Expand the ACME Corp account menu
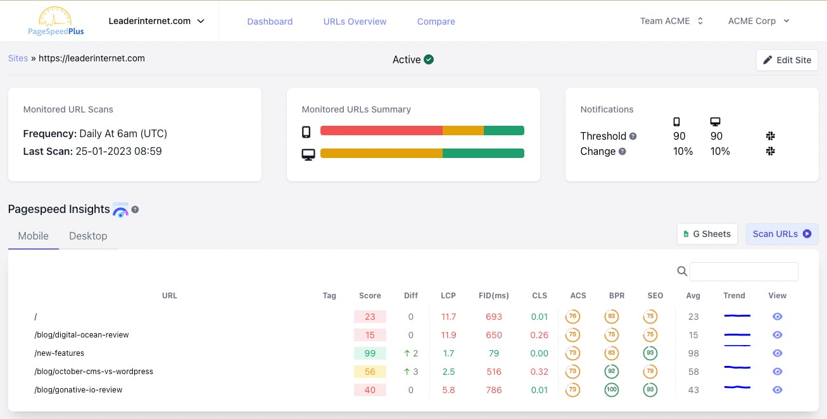 [758, 21]
